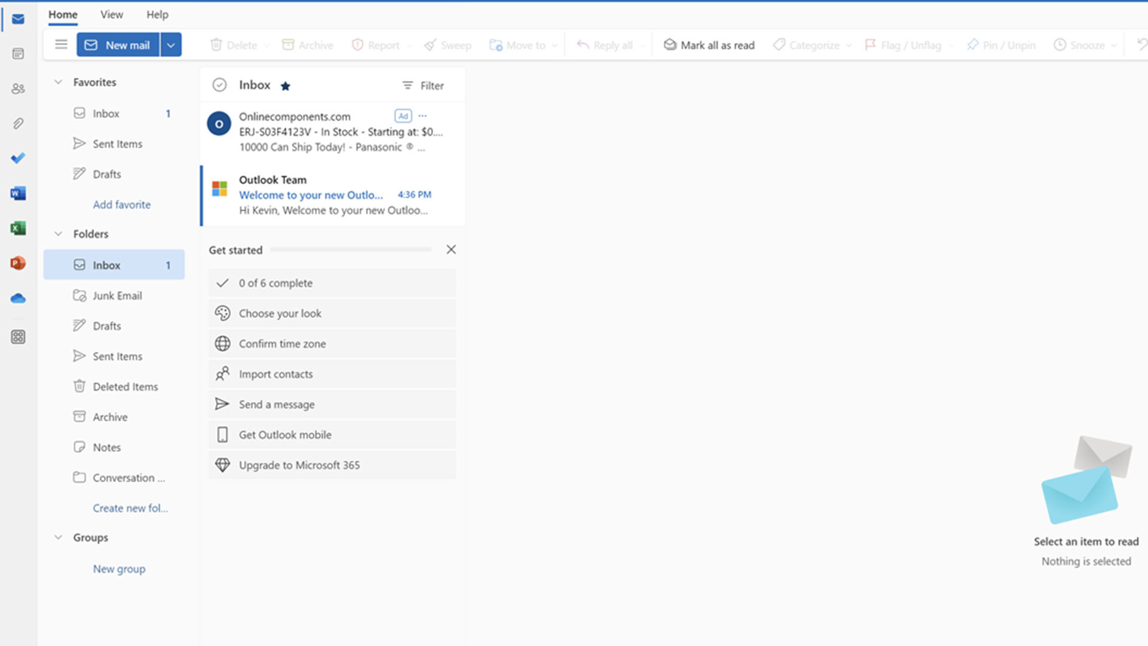Open the Deleted Items folder
The image size is (1148, 646).
pos(114,386)
